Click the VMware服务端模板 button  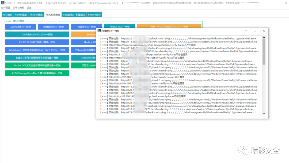click(84, 50)
